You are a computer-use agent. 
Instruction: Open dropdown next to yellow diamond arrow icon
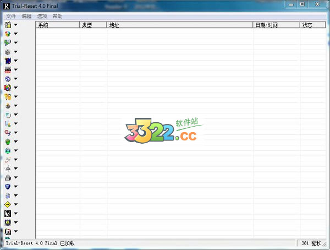tap(16, 204)
